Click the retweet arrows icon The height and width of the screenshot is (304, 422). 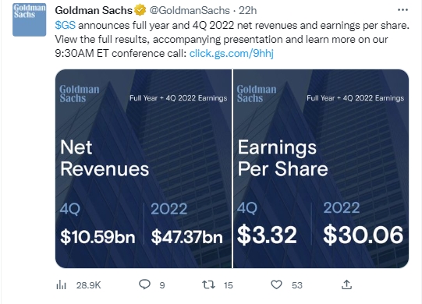(208, 285)
